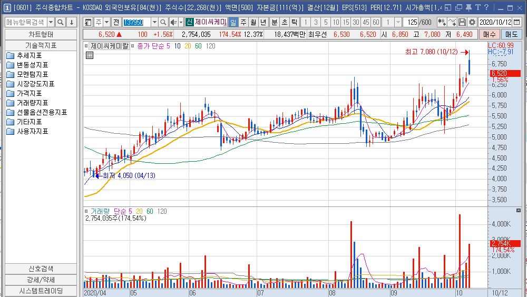Open menu search dropdown arrow
This screenshot has width=527, height=297.
(x=51, y=23)
